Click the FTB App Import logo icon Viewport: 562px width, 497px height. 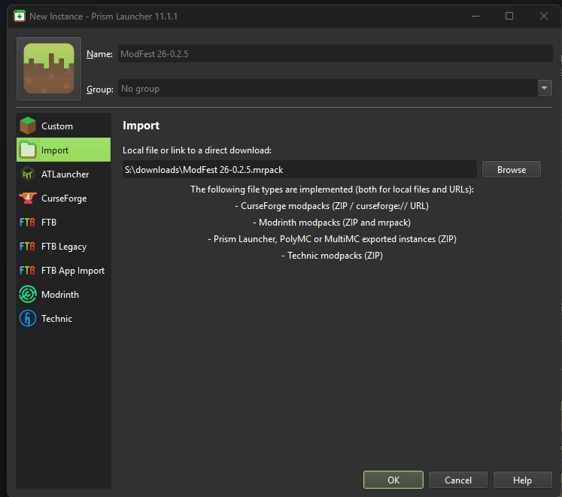pyautogui.click(x=27, y=270)
